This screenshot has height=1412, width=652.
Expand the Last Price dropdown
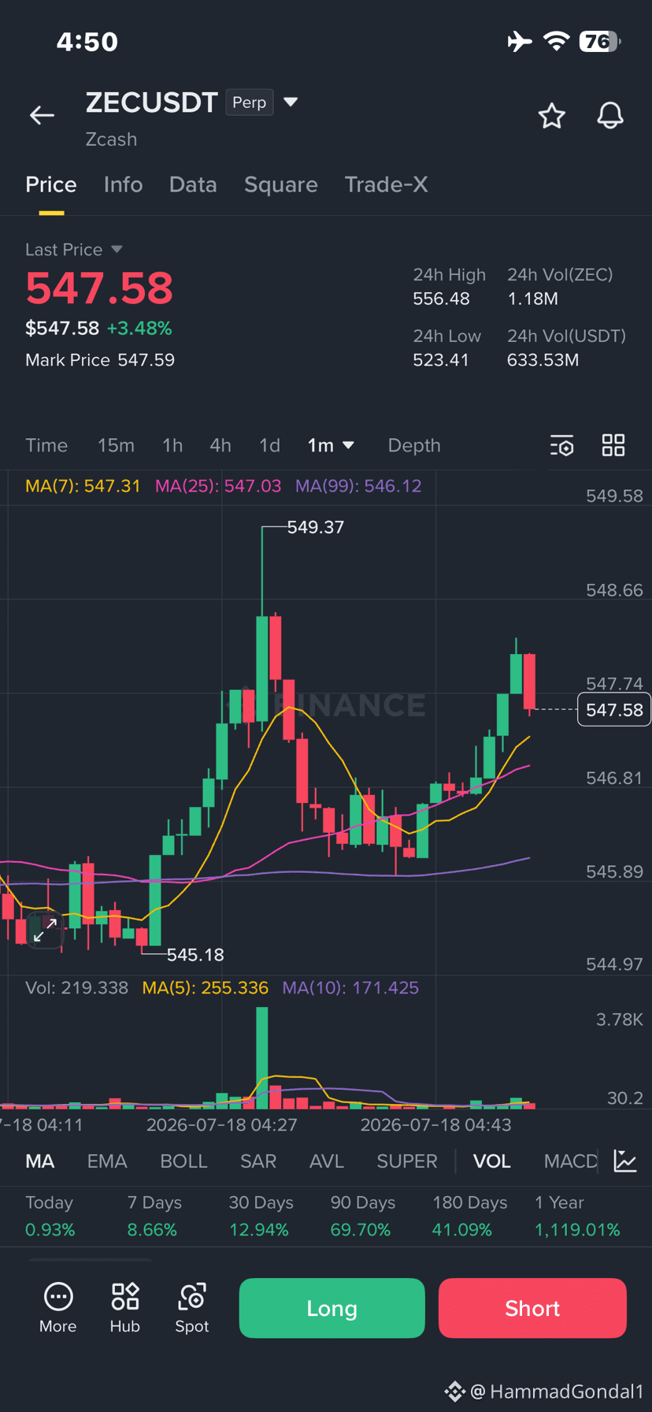coord(117,249)
